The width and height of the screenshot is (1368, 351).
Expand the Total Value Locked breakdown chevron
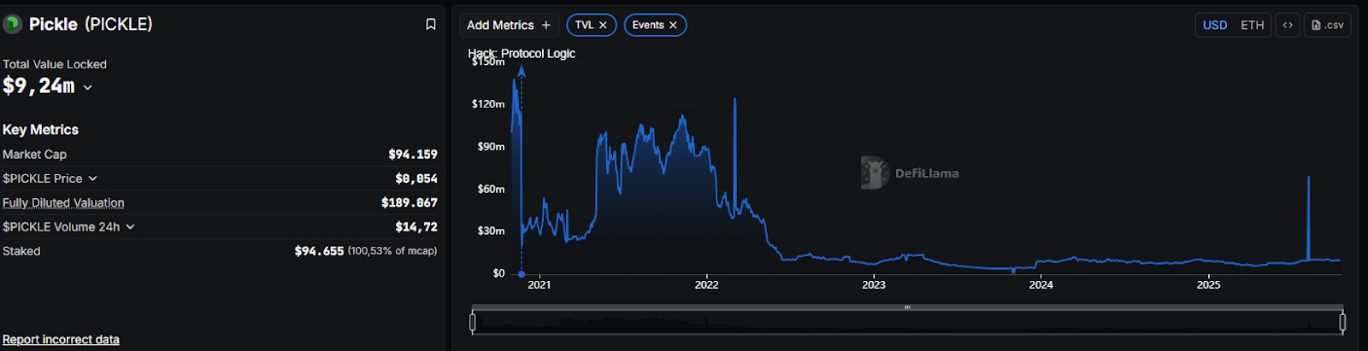coord(87,87)
